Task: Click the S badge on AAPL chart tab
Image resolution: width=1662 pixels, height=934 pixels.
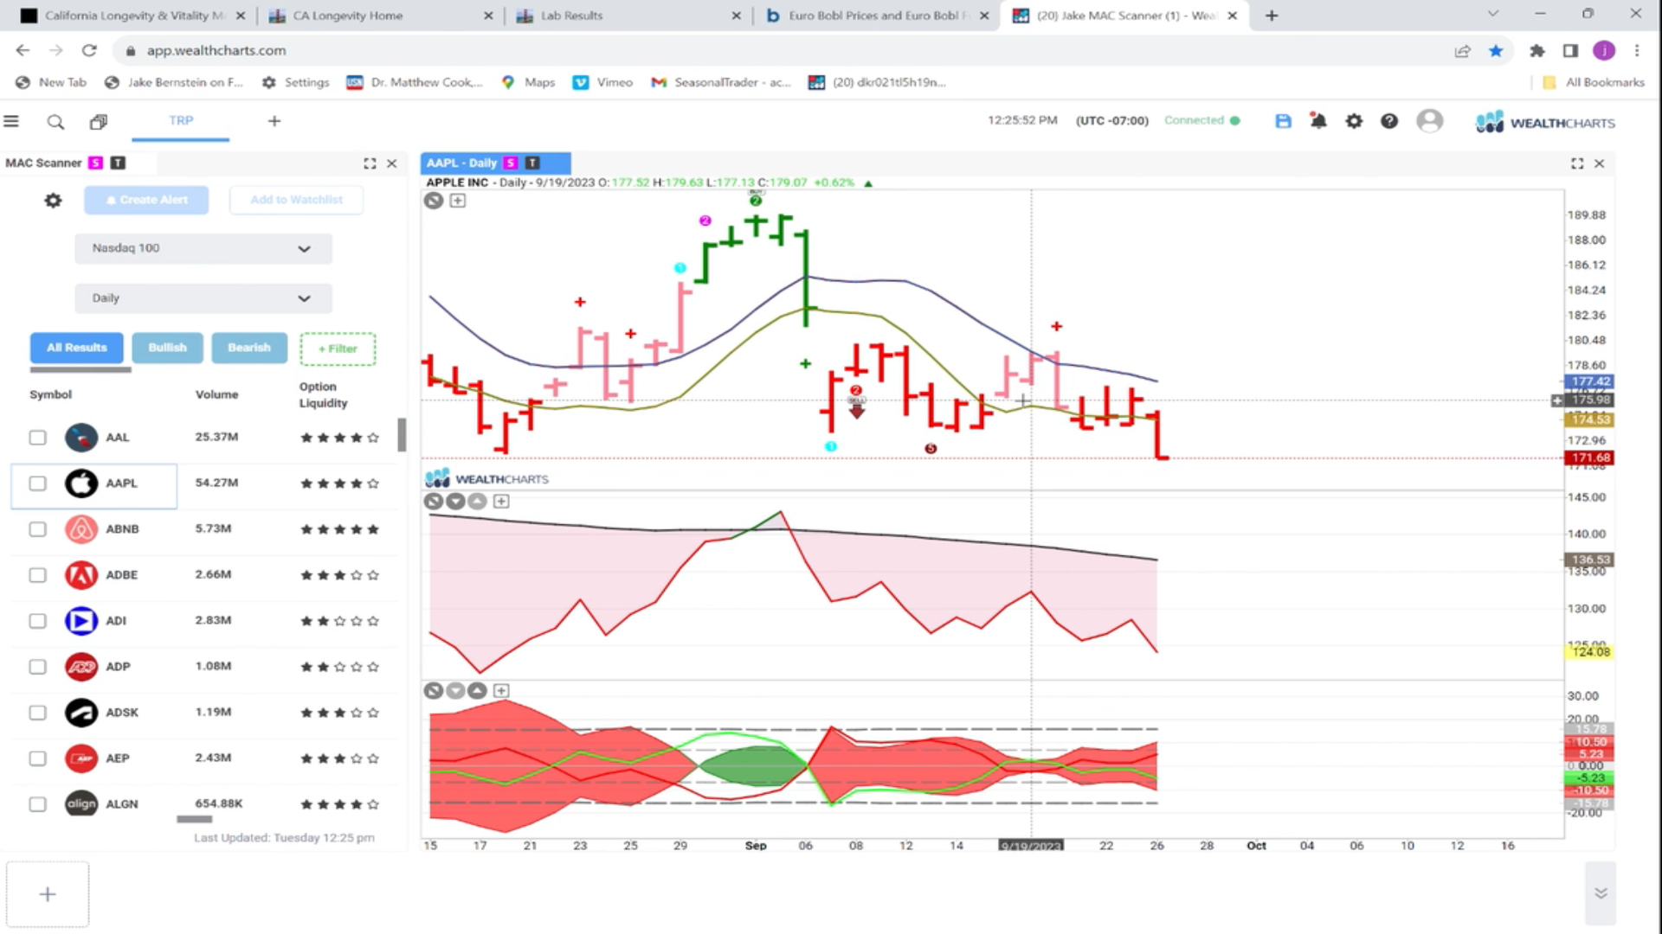Action: [511, 163]
